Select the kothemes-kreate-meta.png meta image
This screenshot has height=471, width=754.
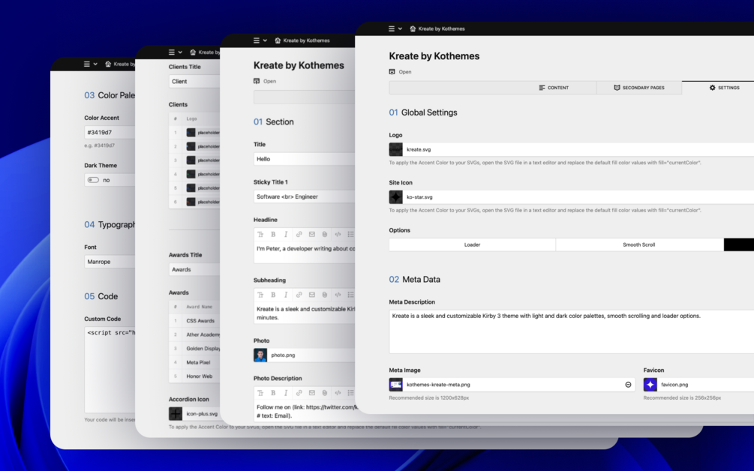pyautogui.click(x=512, y=385)
